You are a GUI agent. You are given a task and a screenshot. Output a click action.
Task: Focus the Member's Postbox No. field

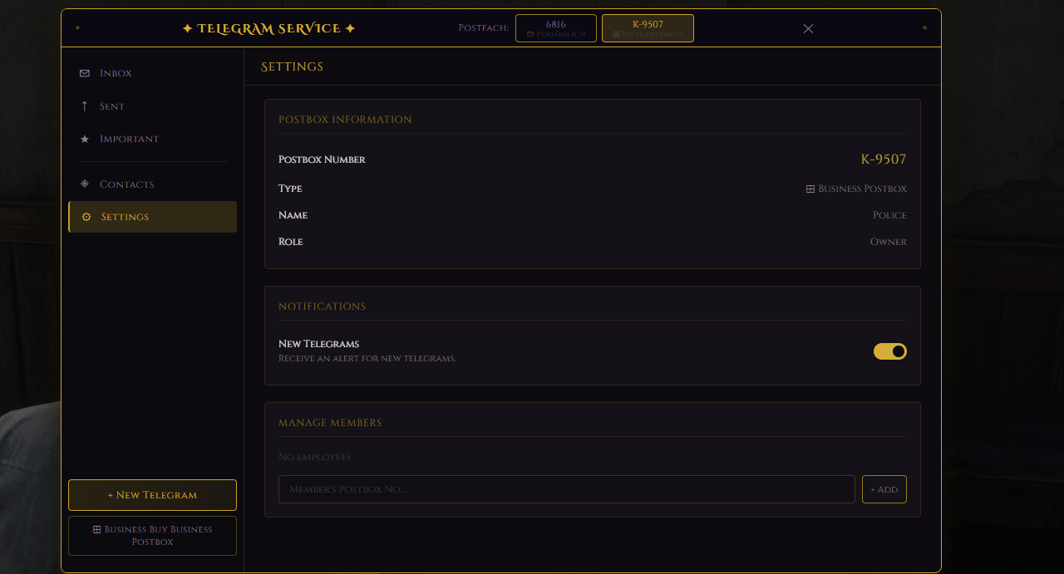567,489
